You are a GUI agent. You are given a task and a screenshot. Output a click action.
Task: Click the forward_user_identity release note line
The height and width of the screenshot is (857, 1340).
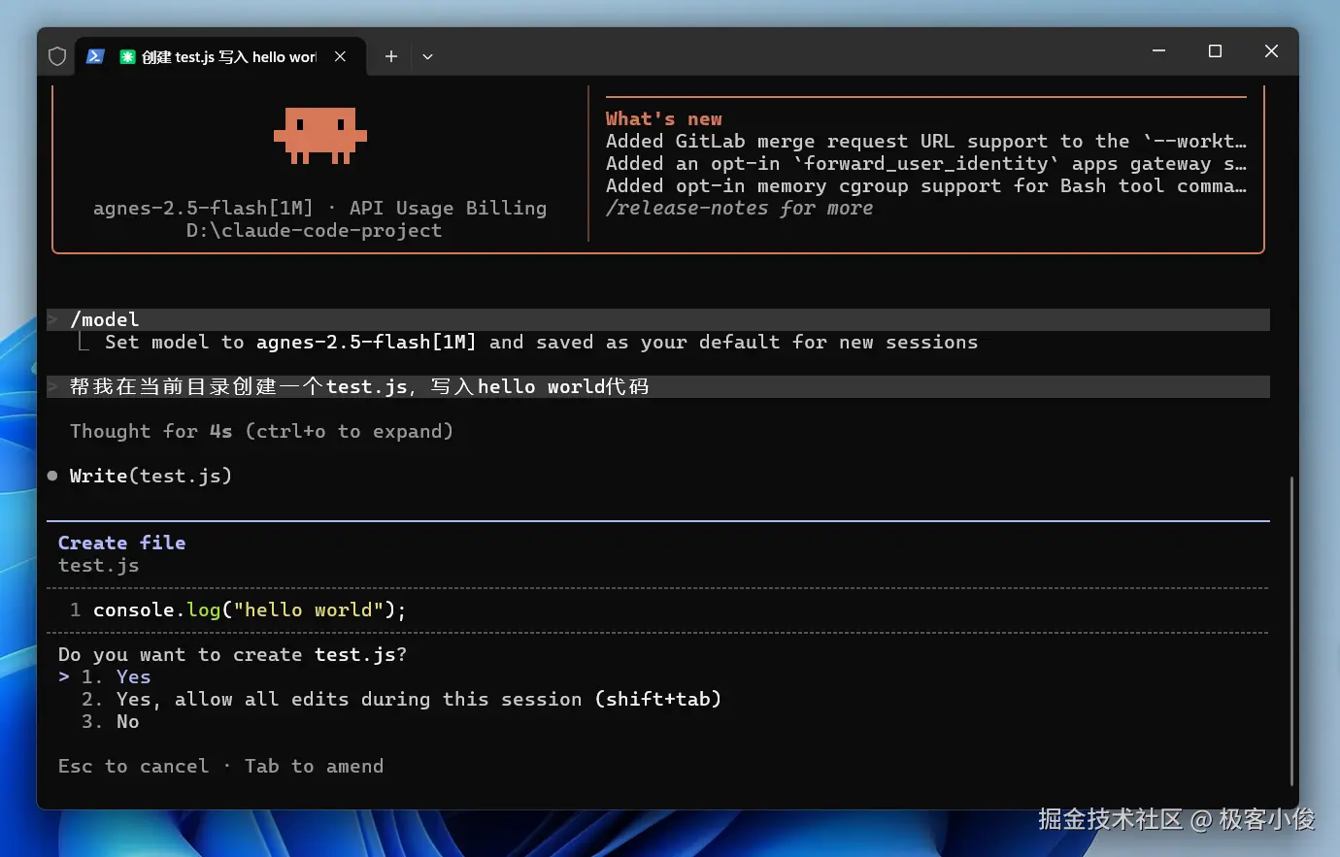tap(926, 163)
